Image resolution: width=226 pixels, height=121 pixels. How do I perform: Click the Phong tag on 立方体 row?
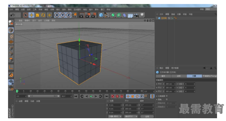pos(176,18)
